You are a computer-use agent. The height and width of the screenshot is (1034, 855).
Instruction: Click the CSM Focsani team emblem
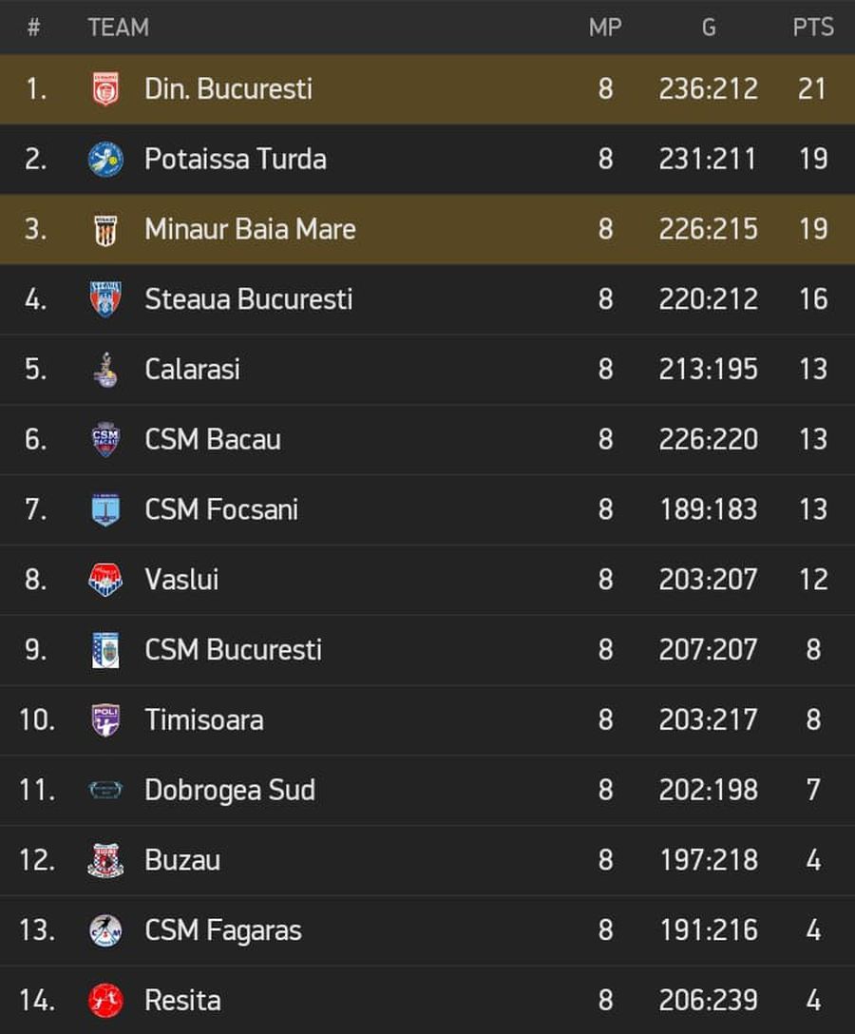[x=105, y=509]
